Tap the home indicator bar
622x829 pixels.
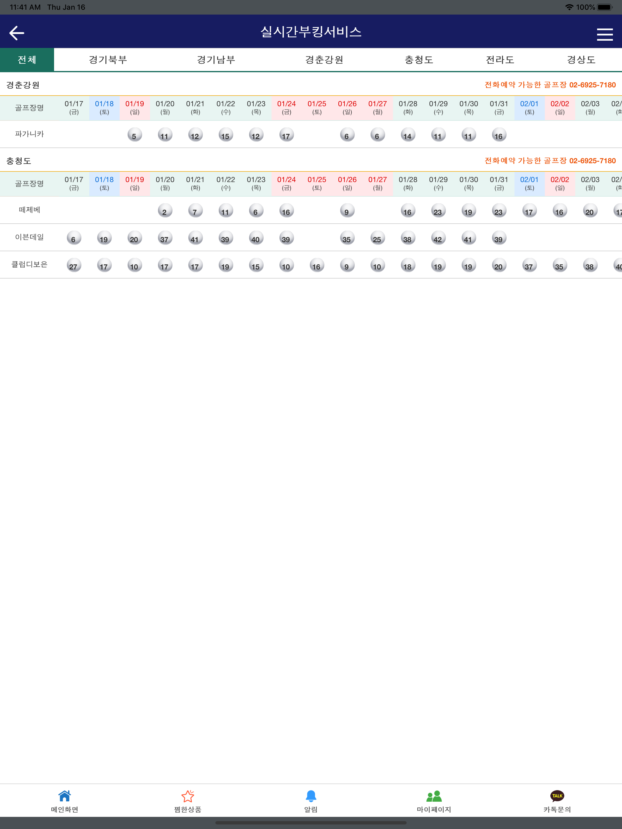coord(311,823)
